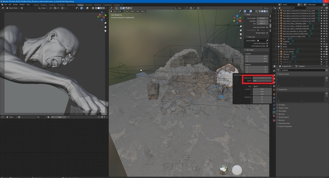Select rendered shading in the left viewport header

pos(103,8)
